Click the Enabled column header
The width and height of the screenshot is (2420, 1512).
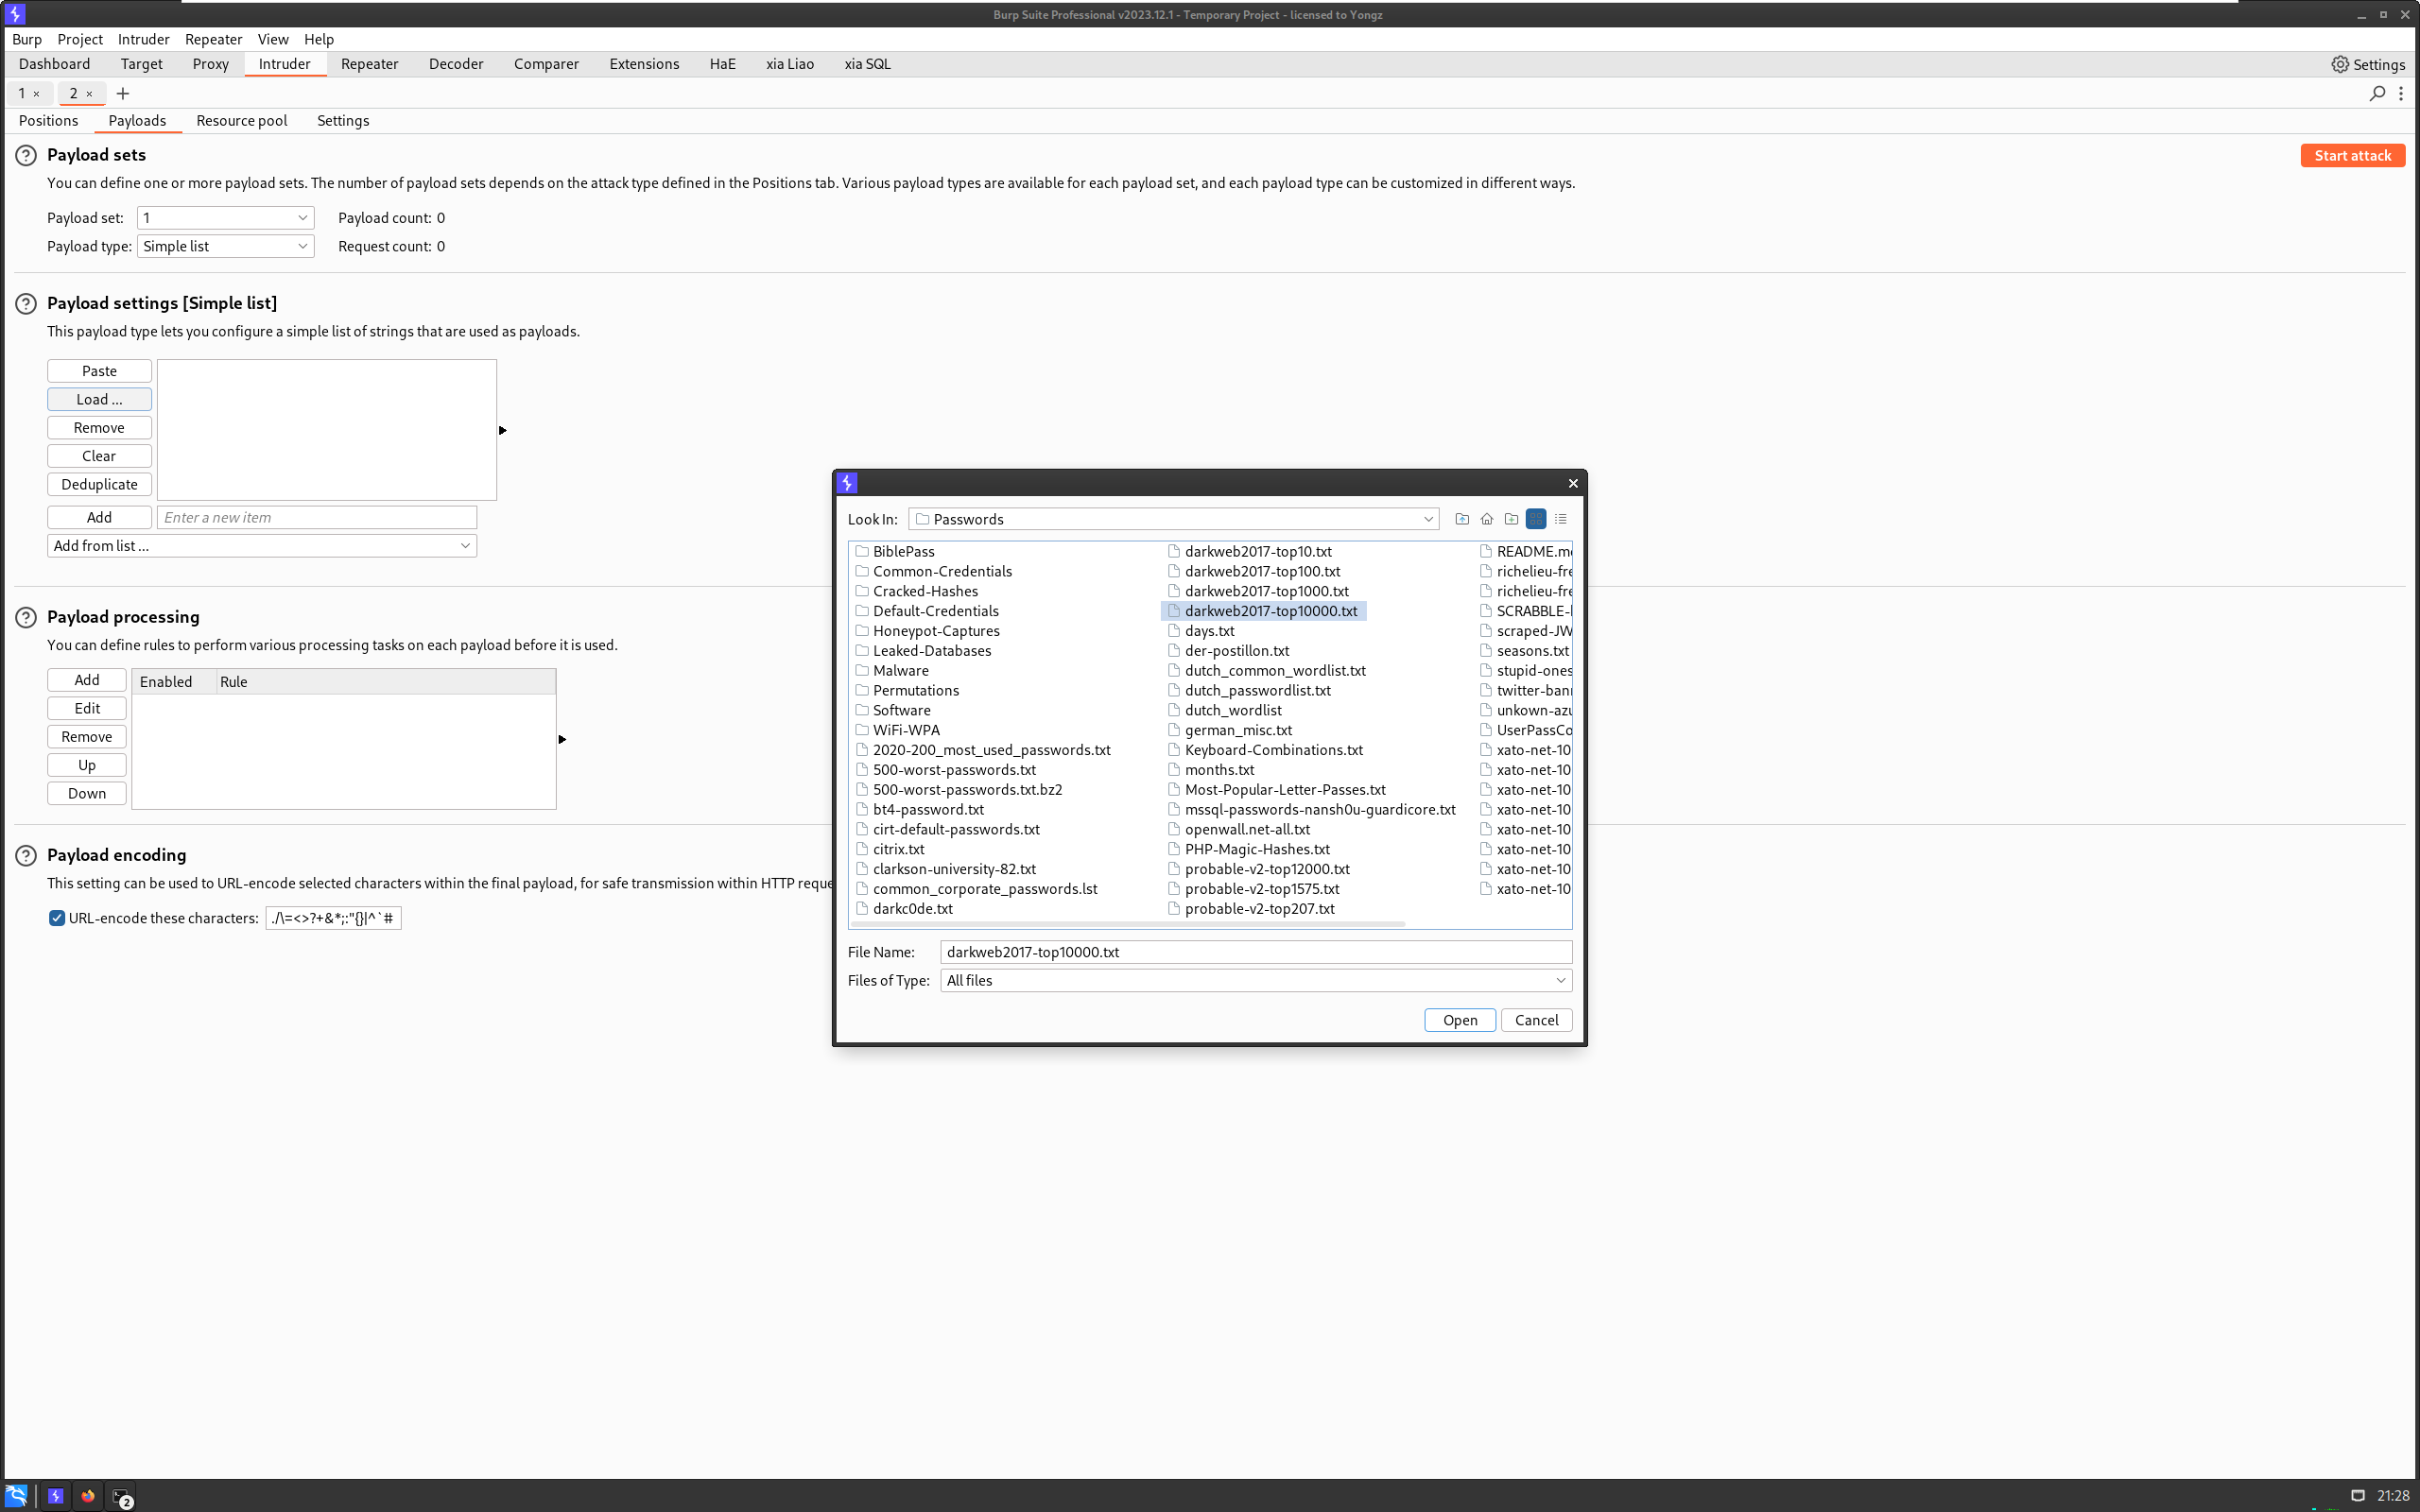pos(174,682)
